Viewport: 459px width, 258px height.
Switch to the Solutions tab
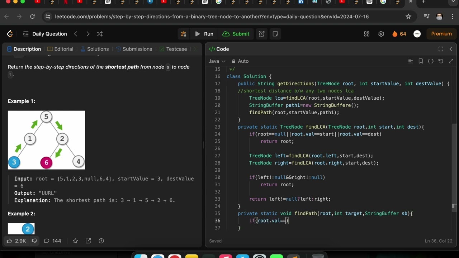coord(94,49)
